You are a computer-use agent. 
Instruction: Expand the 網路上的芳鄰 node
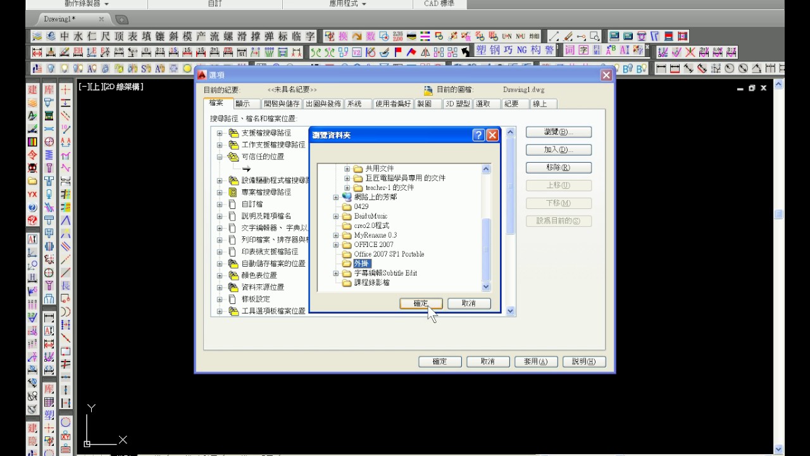click(336, 197)
